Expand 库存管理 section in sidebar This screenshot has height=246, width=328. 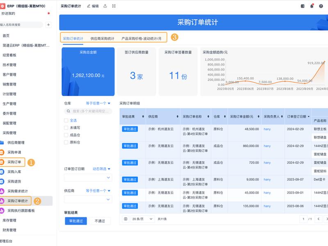pyautogui.click(x=9, y=220)
